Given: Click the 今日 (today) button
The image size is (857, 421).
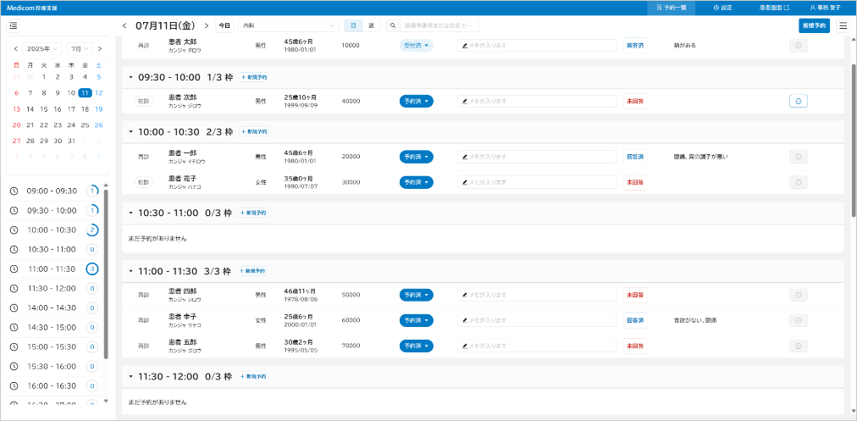Looking at the screenshot, I should (224, 25).
